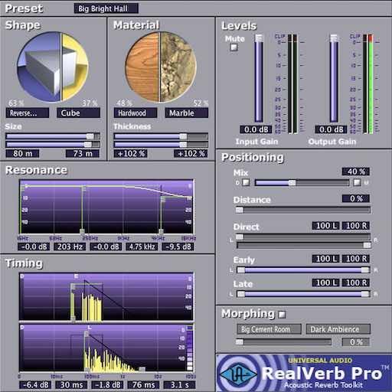Open the Hardwood material dropdown

pos(136,113)
